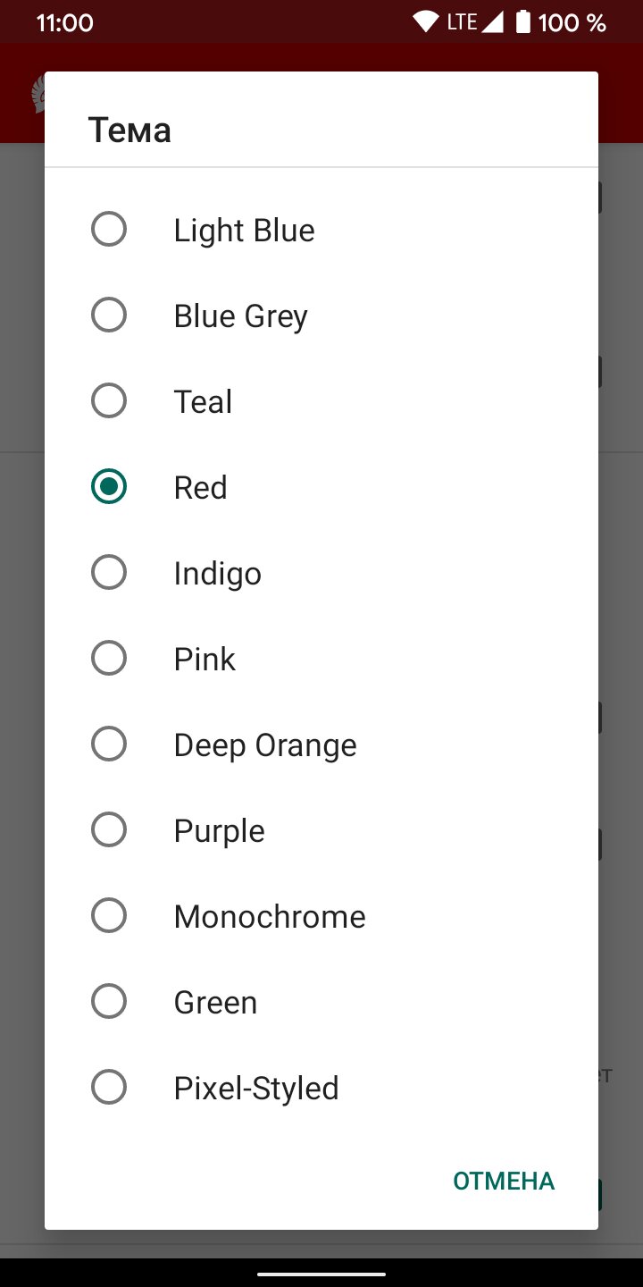Select the Pink radio circle
The image size is (643, 1287).
pos(109,659)
